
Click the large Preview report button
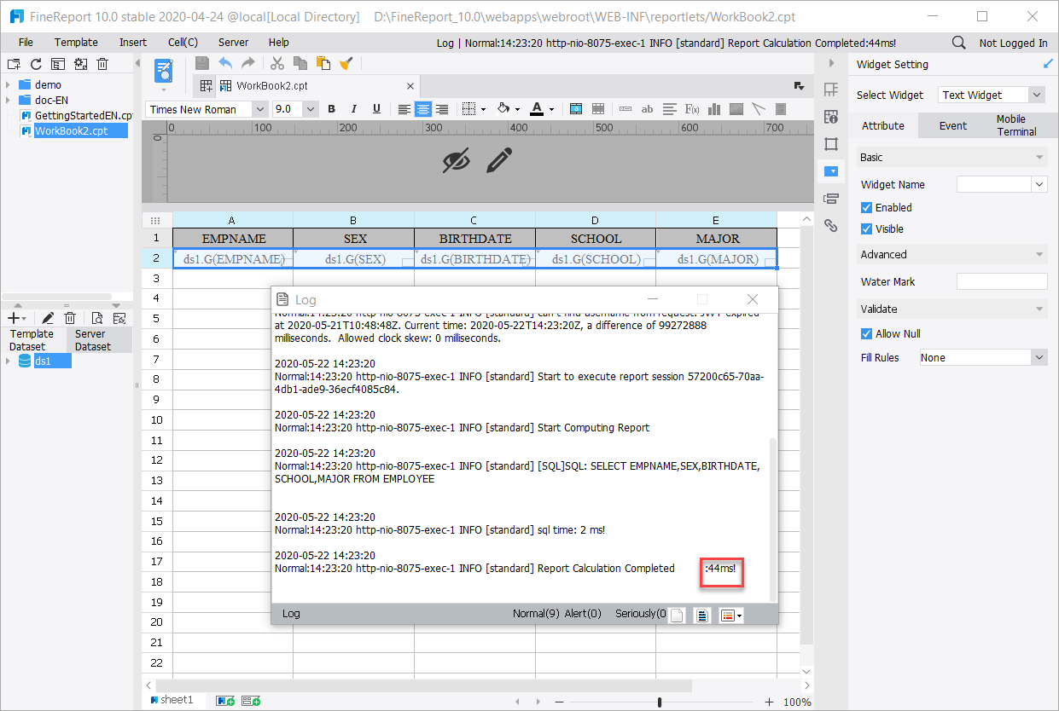pyautogui.click(x=164, y=72)
